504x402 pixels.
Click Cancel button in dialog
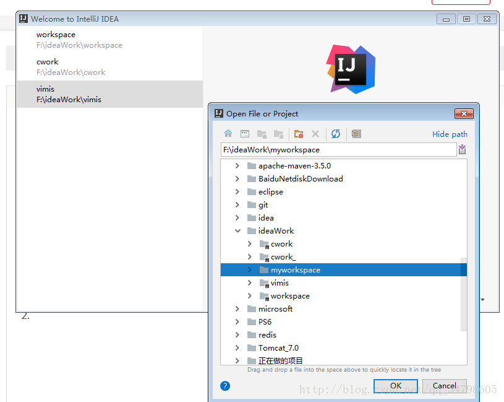point(444,385)
